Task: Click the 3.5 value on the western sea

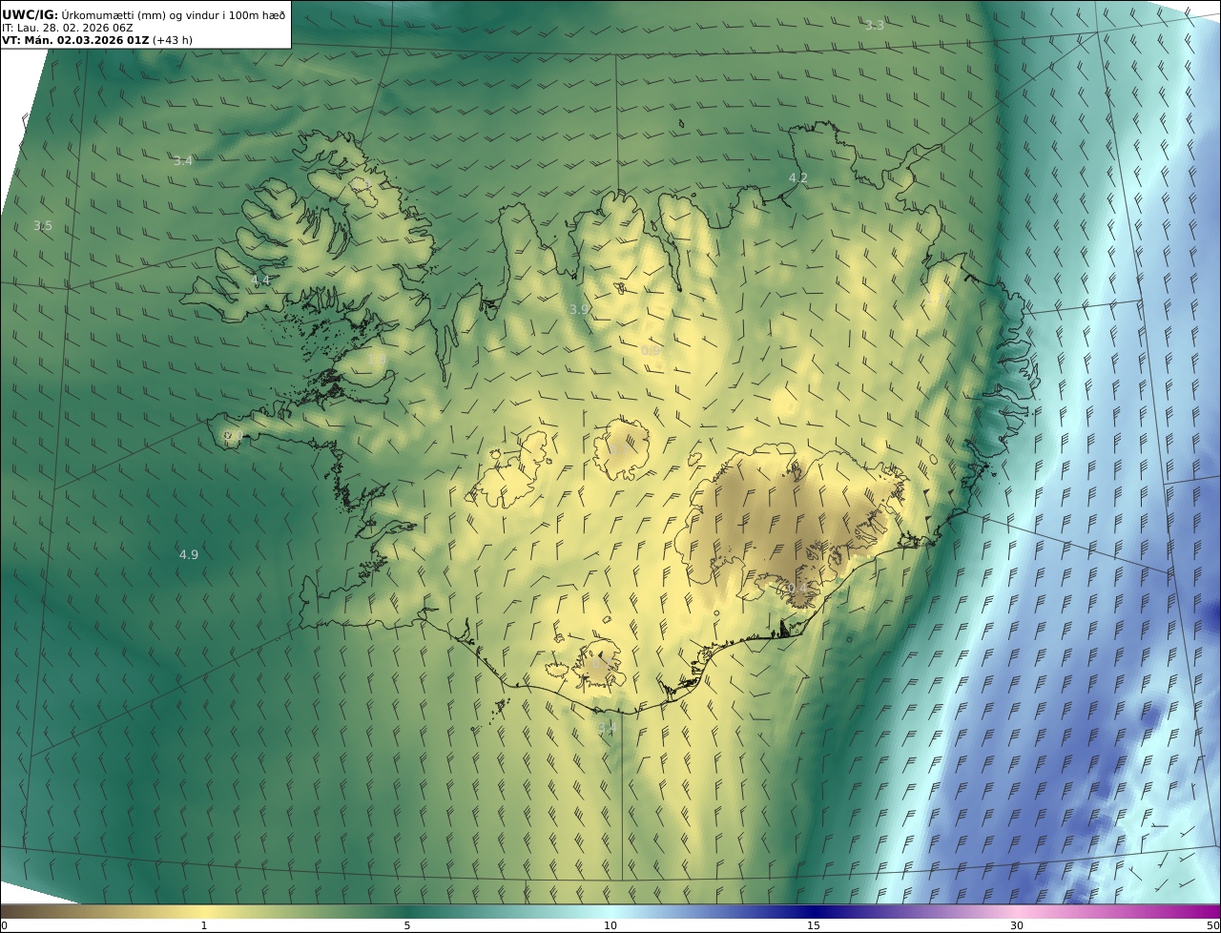Action: coord(43,226)
